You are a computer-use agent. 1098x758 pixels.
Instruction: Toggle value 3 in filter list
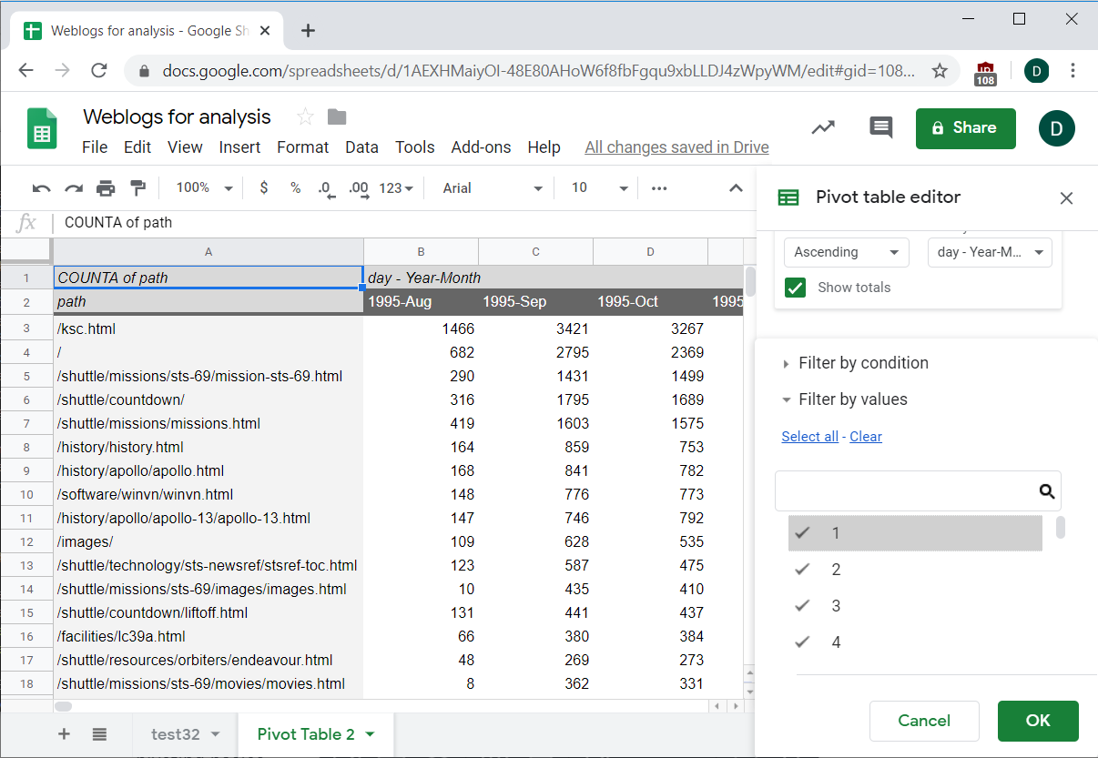pyautogui.click(x=802, y=606)
